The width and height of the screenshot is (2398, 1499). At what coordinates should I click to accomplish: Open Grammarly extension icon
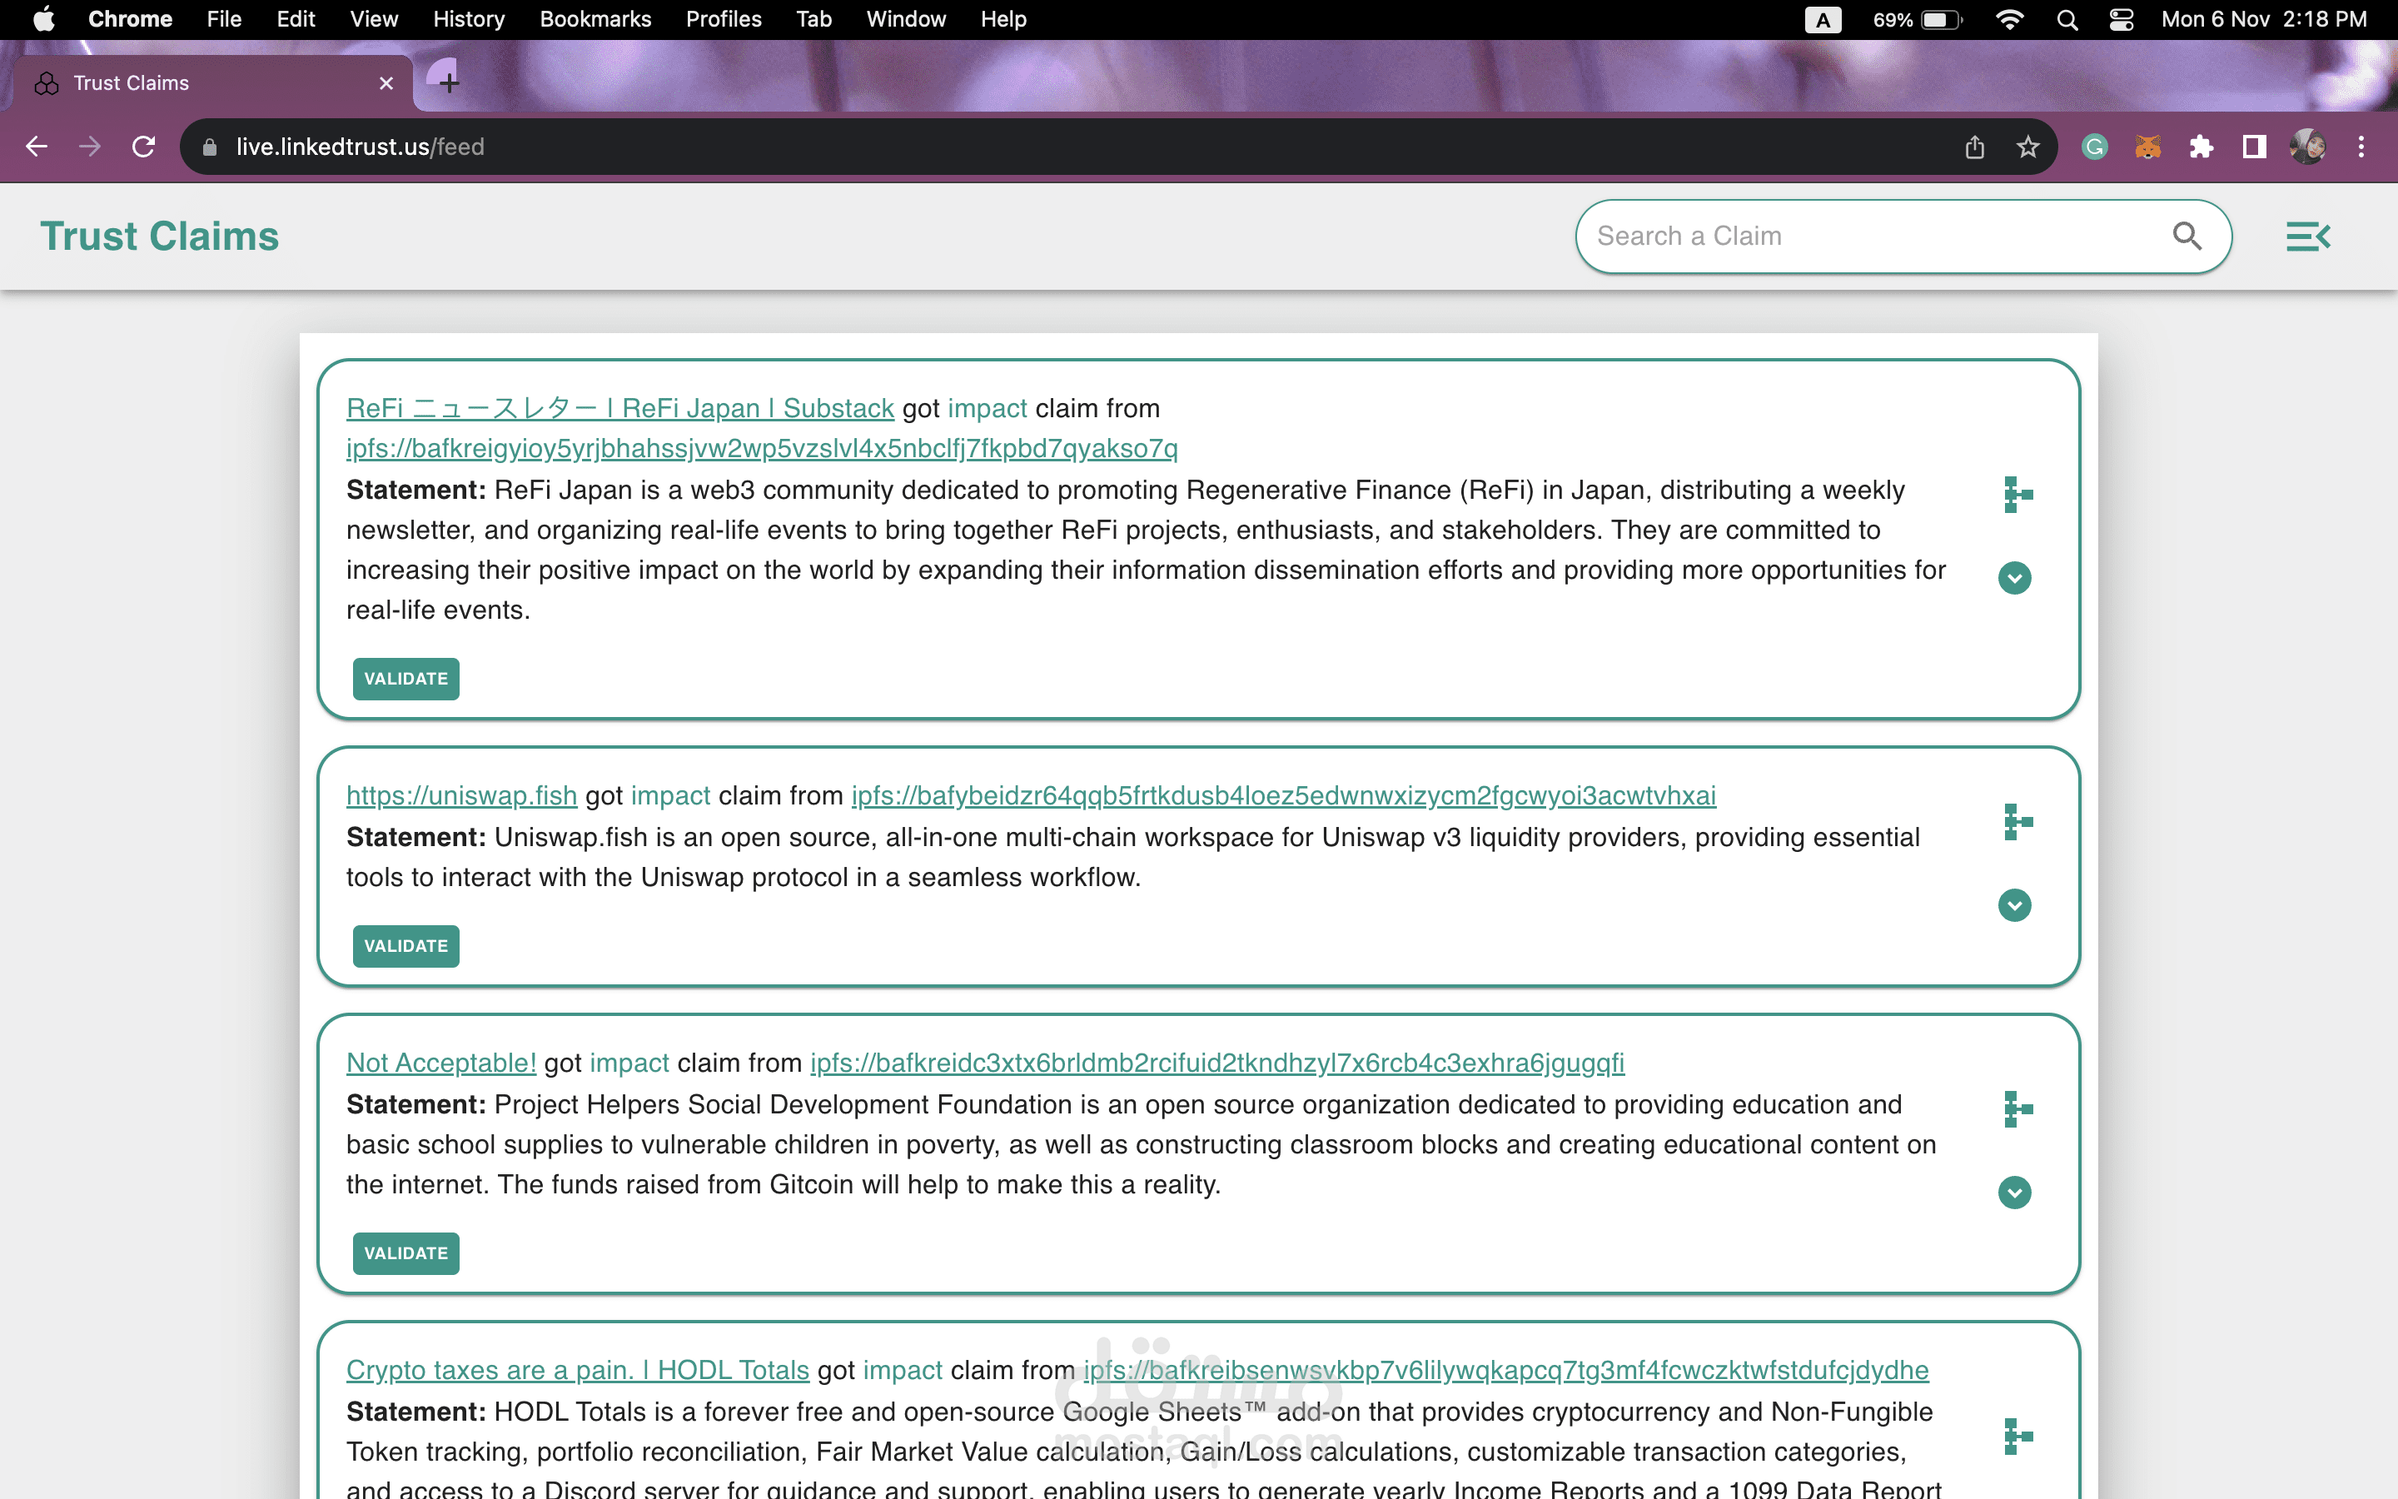[2095, 147]
